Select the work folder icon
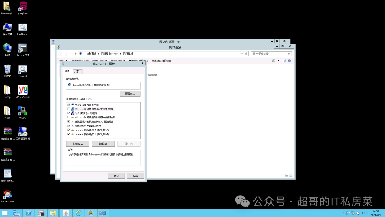 (7, 112)
